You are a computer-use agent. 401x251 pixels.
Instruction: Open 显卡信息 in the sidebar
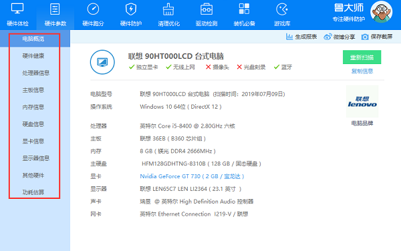click(33, 142)
